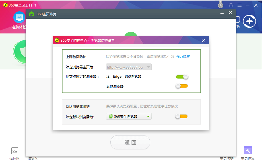Image resolution: width=262 pixels, height=165 pixels.
Task: Click the 360 logo in 浏览器防护设置 dialog
Action: [57, 40]
